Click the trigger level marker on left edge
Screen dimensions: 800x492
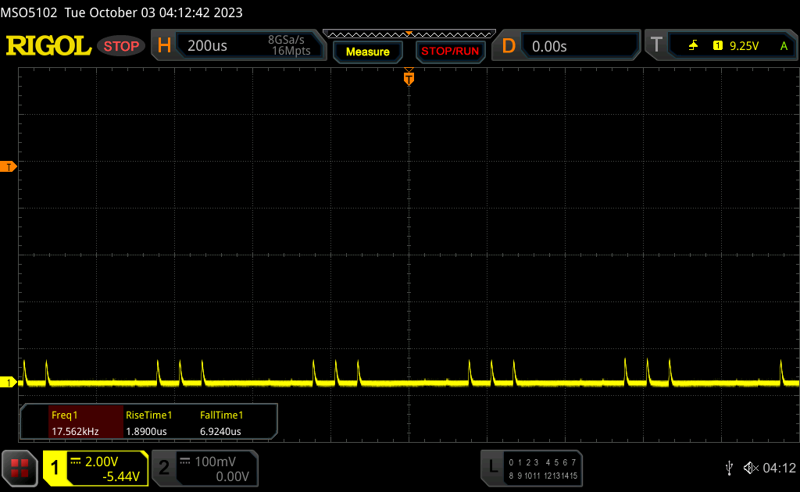point(8,166)
